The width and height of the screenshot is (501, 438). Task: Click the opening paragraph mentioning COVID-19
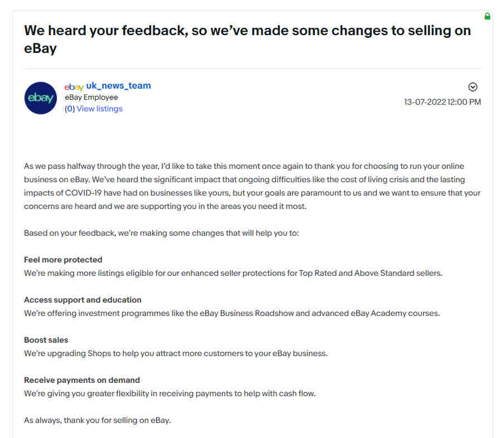(x=252, y=186)
